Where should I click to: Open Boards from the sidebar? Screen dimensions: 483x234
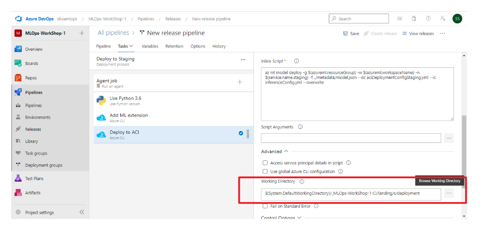point(32,63)
